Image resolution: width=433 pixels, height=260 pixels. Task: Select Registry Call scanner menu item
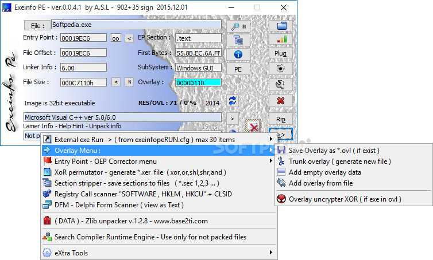(x=158, y=194)
